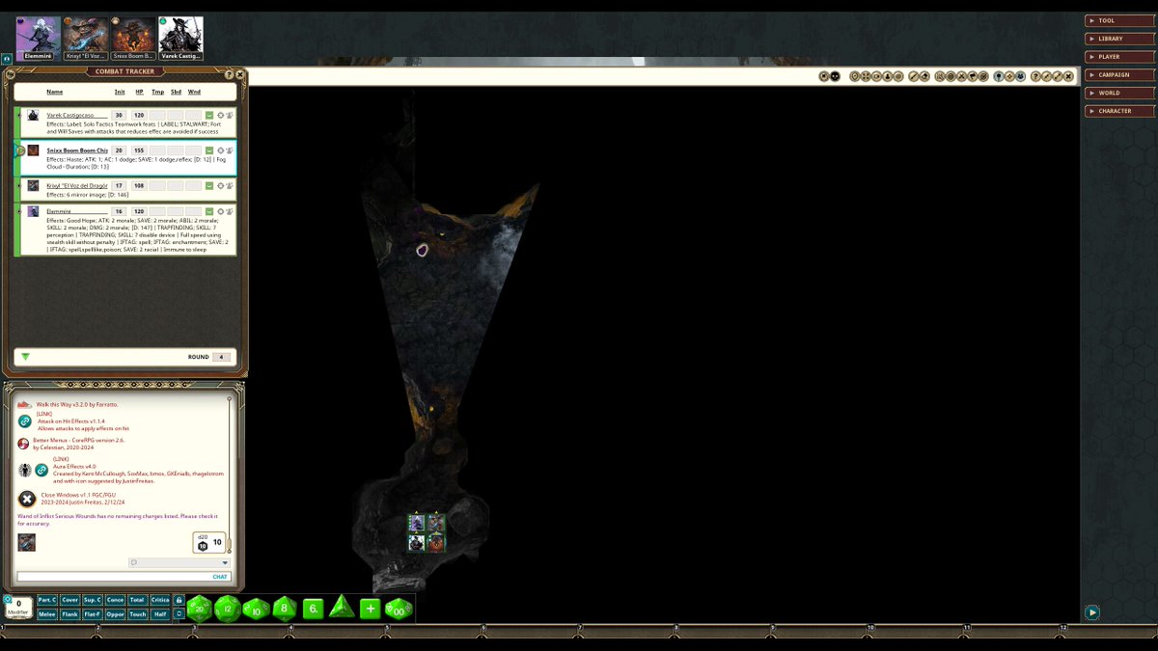Expand the WORLD sidebar section

coord(1117,93)
